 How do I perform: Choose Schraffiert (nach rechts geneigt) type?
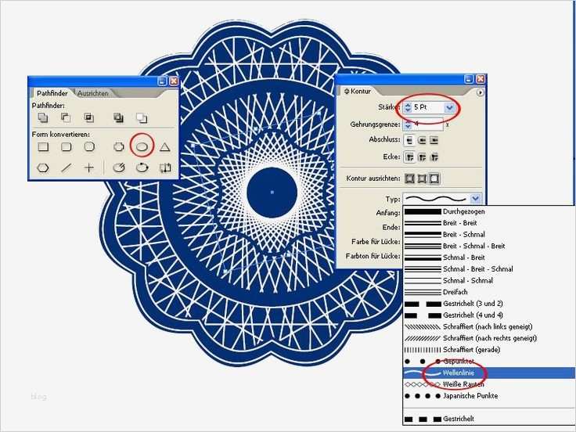[x=488, y=338]
